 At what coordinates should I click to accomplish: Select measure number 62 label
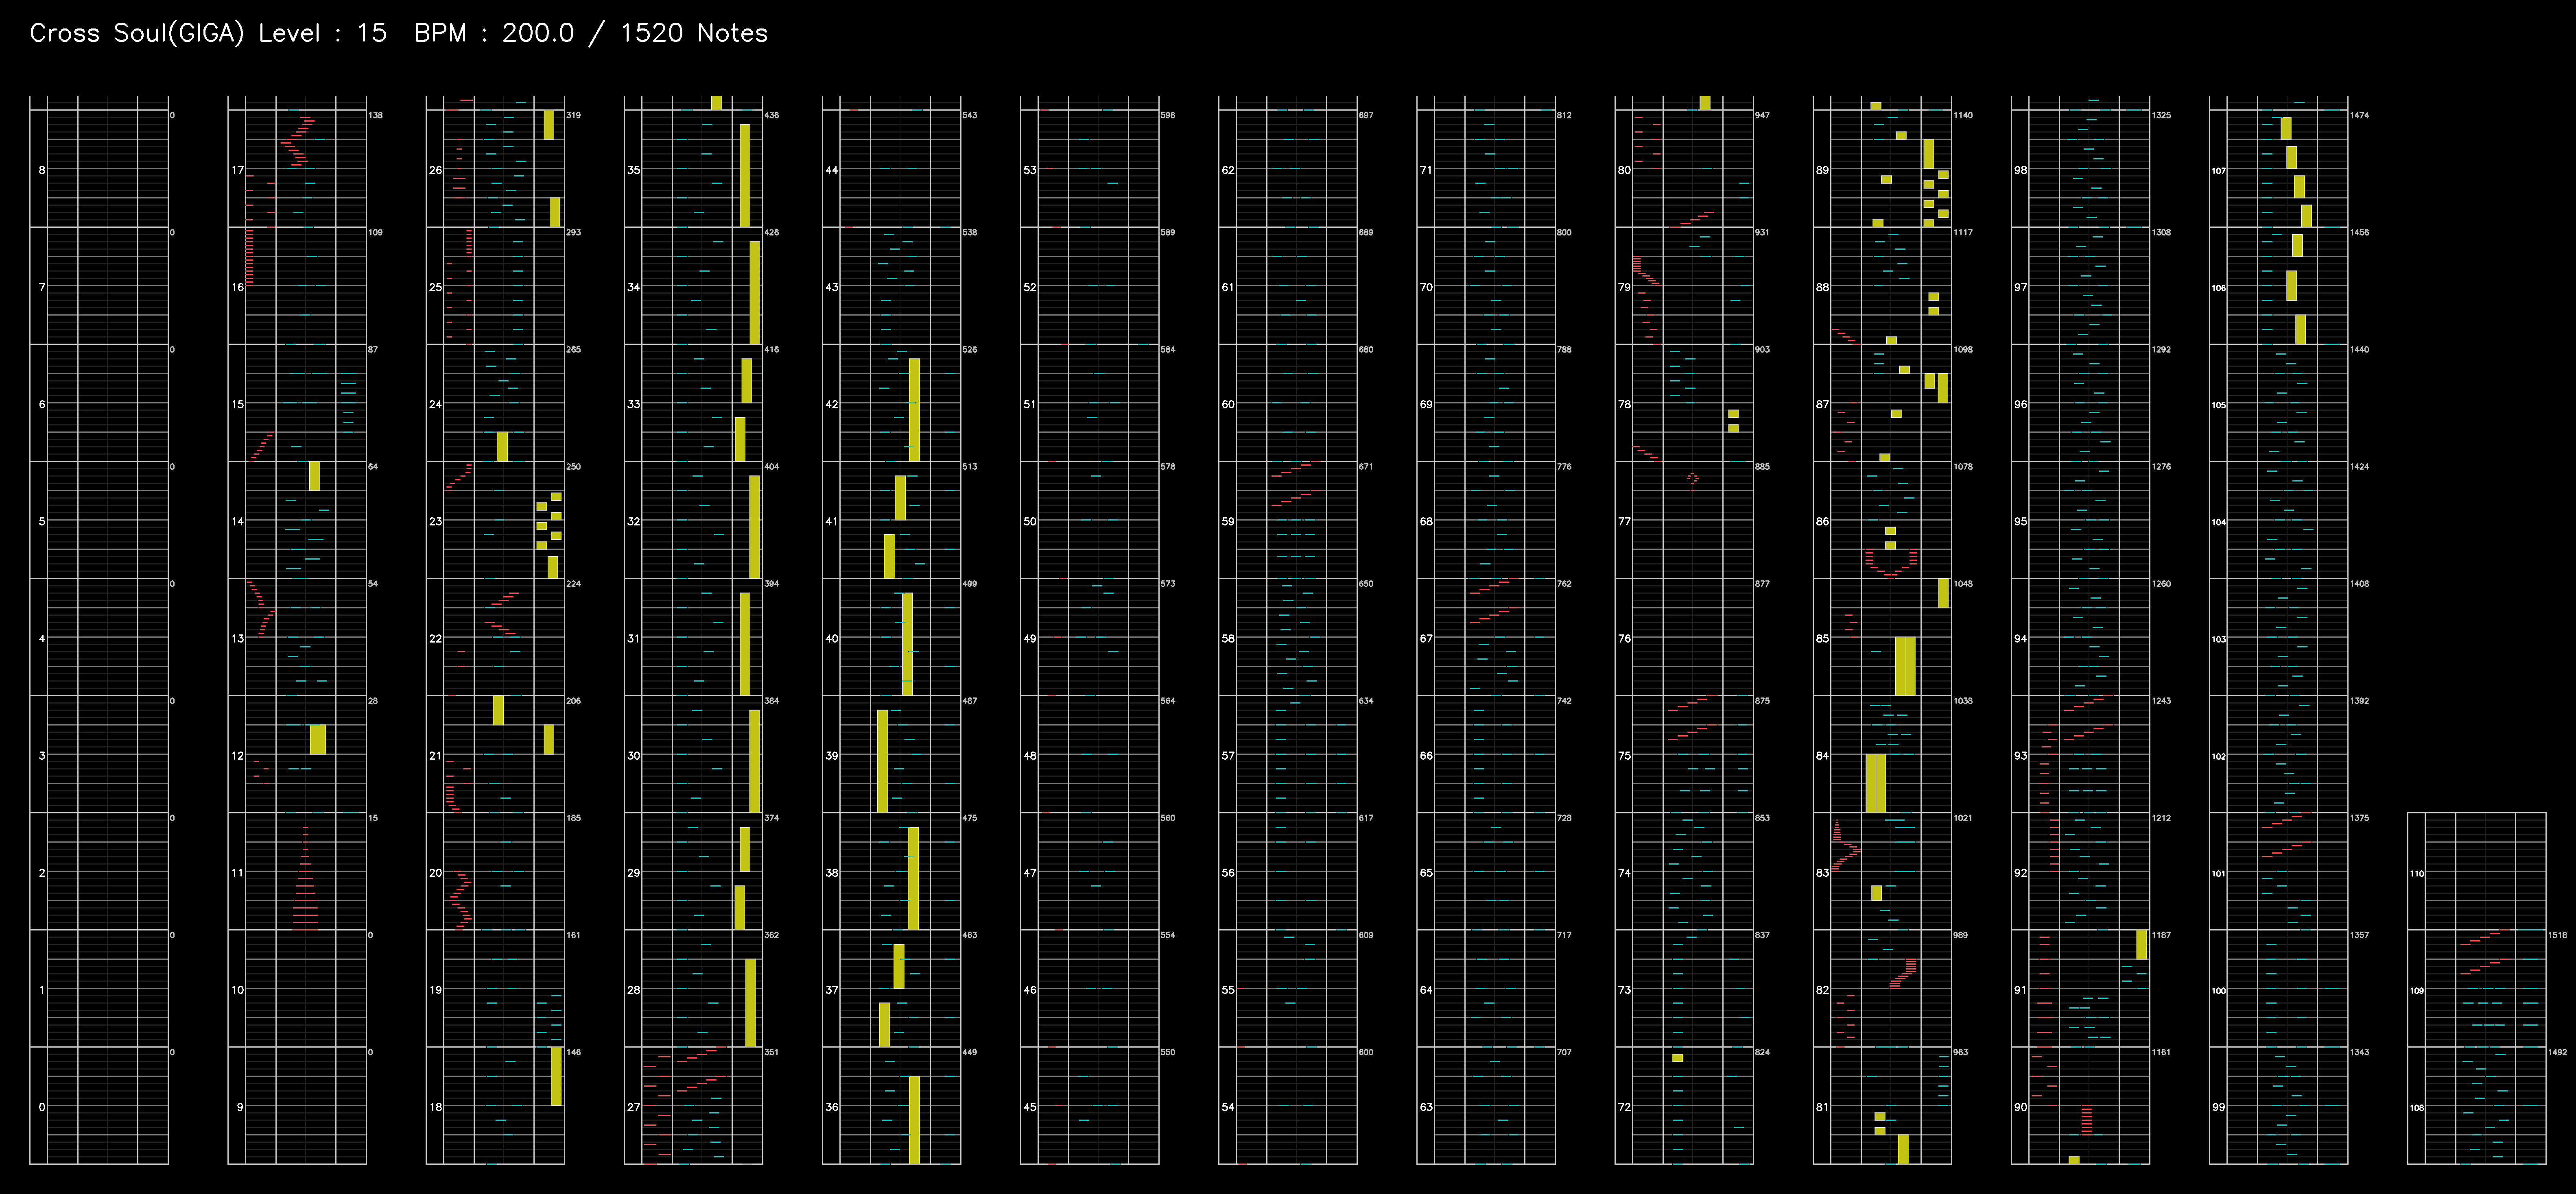1227,170
